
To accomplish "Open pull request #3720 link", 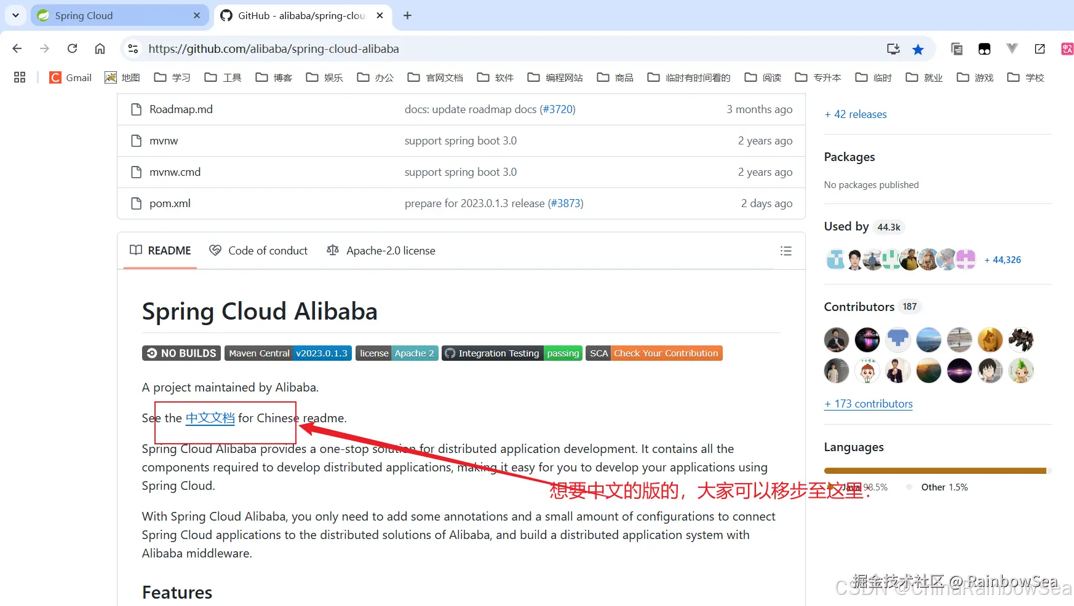I will click(557, 109).
